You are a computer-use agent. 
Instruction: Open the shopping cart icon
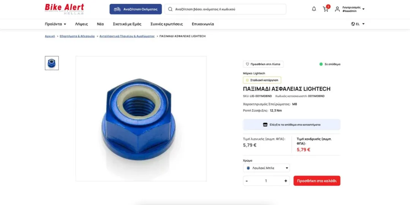pyautogui.click(x=326, y=9)
